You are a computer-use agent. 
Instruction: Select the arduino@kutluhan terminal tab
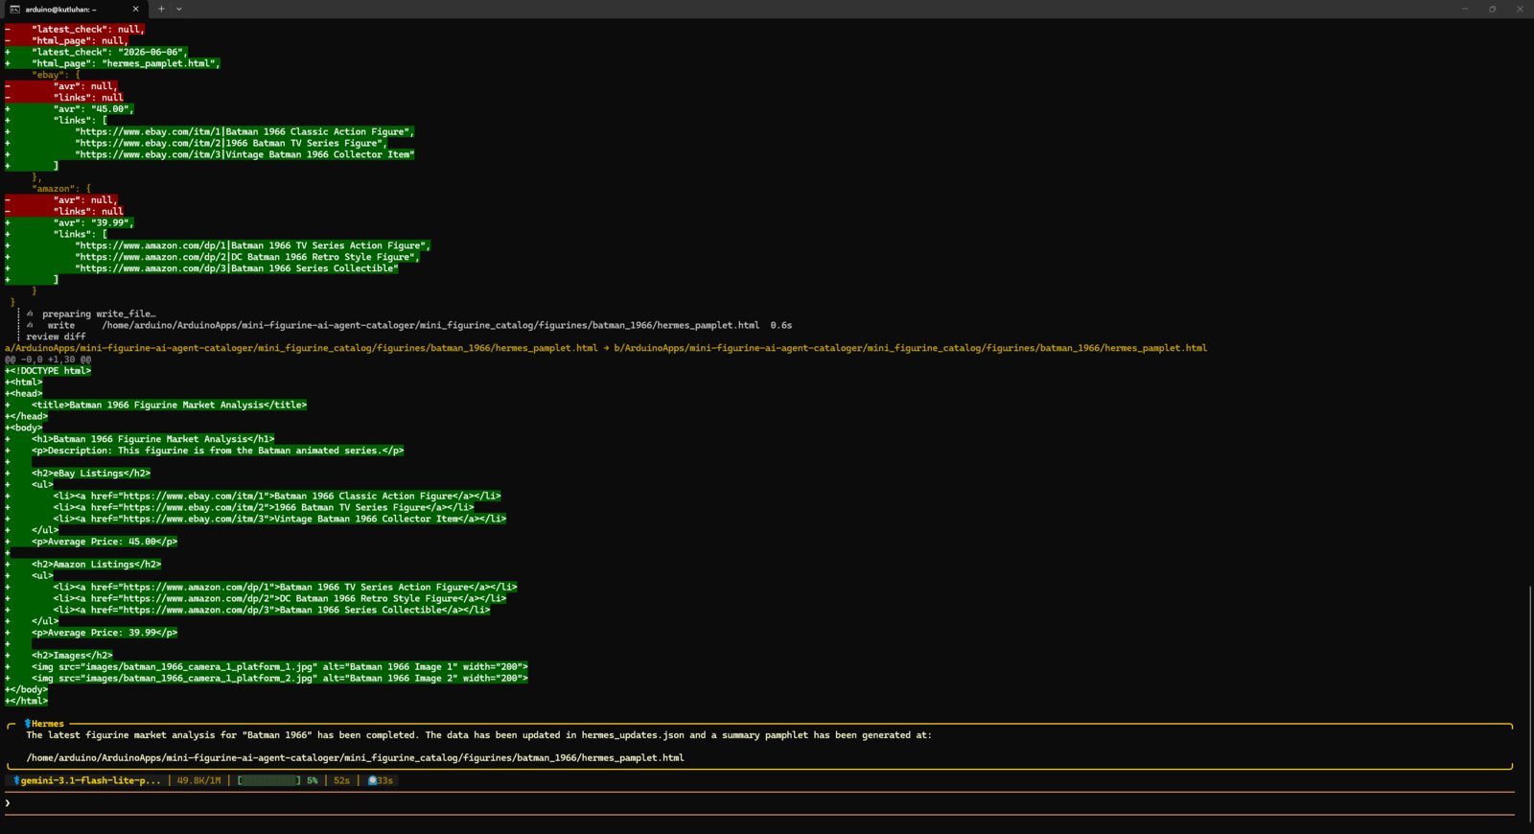point(74,9)
